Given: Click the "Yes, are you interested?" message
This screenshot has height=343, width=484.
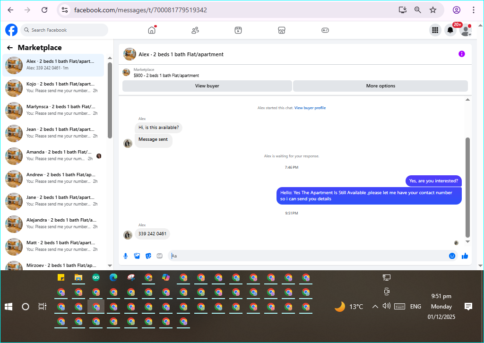Looking at the screenshot, I should click(x=433, y=181).
